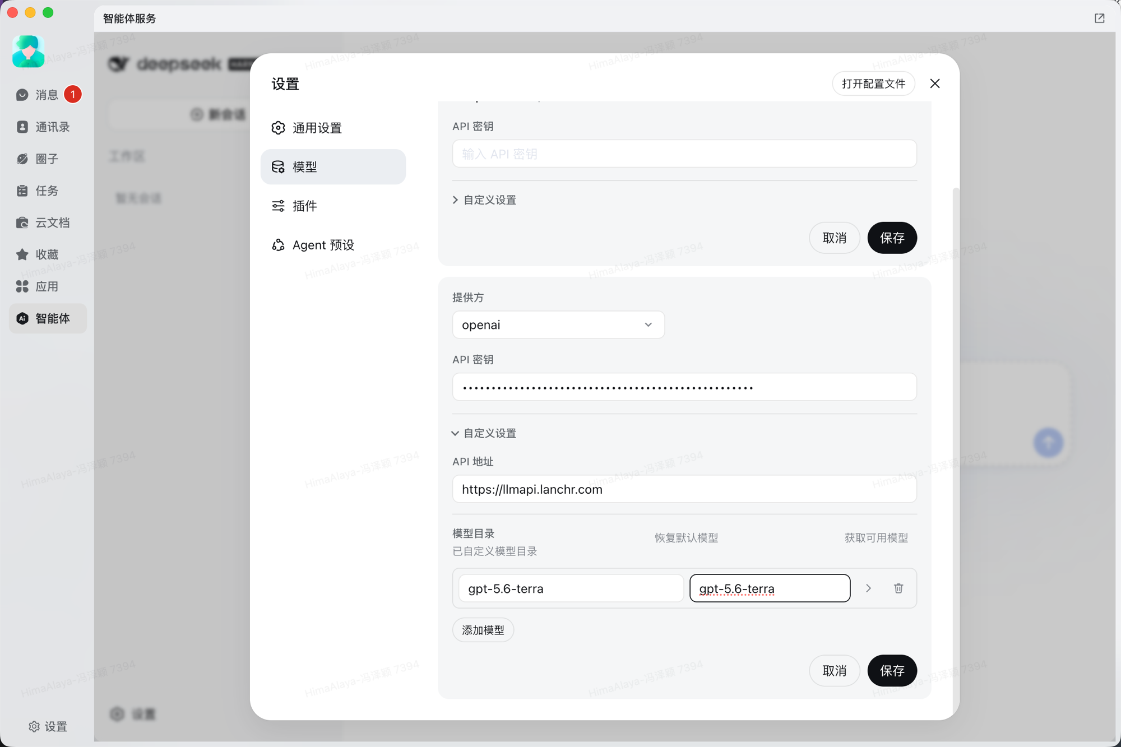
Task: Open 设置 at bottom of left sidebar
Action: (x=48, y=726)
